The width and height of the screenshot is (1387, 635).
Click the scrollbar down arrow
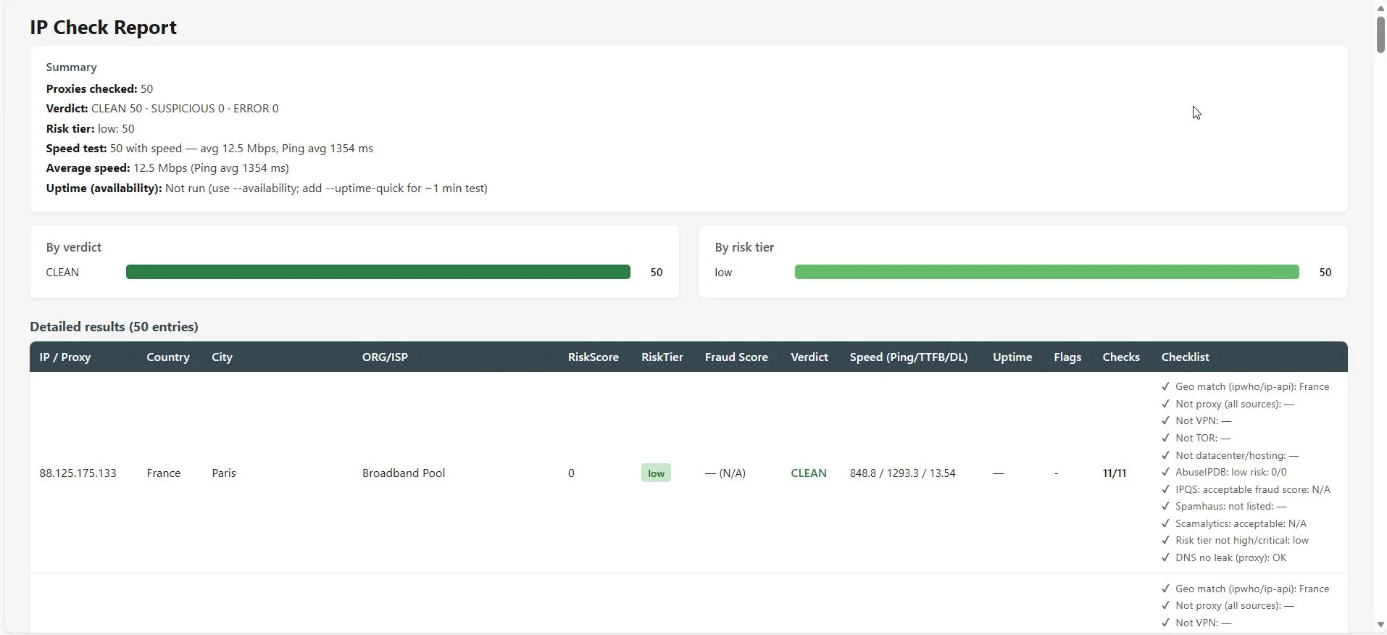1380,625
